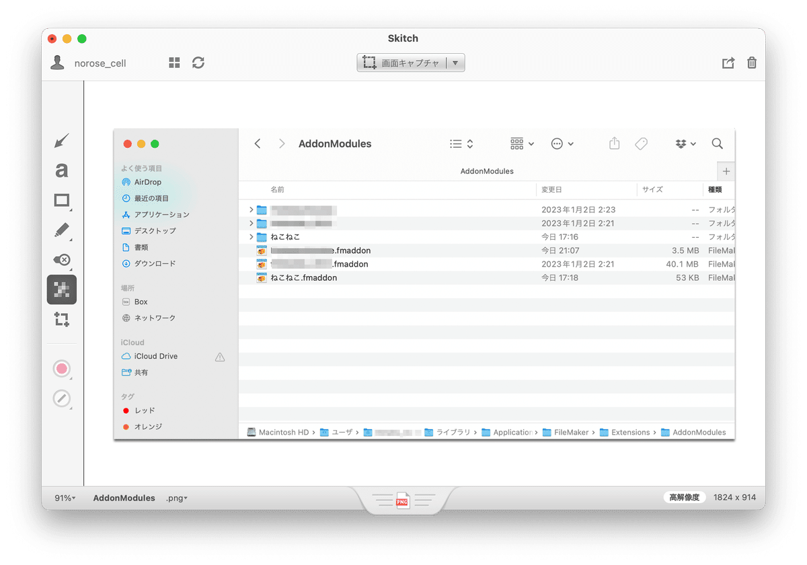
Task: Toggle the 高解像度 high resolution setting
Action: [x=685, y=497]
